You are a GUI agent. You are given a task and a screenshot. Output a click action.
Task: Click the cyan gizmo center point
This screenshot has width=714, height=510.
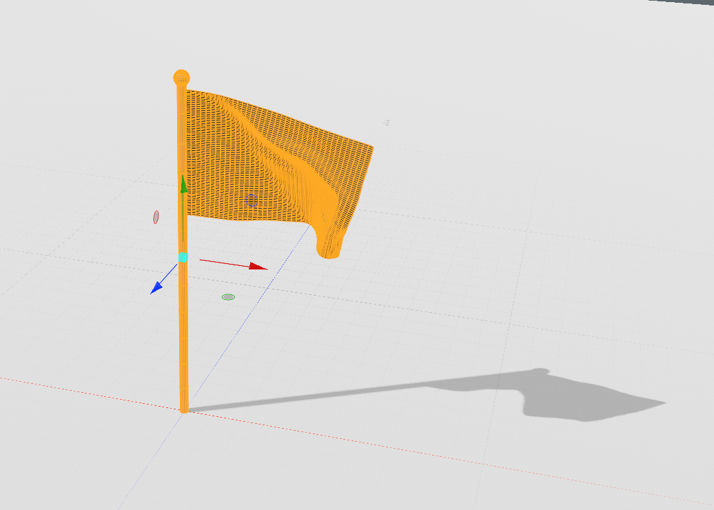(x=183, y=257)
